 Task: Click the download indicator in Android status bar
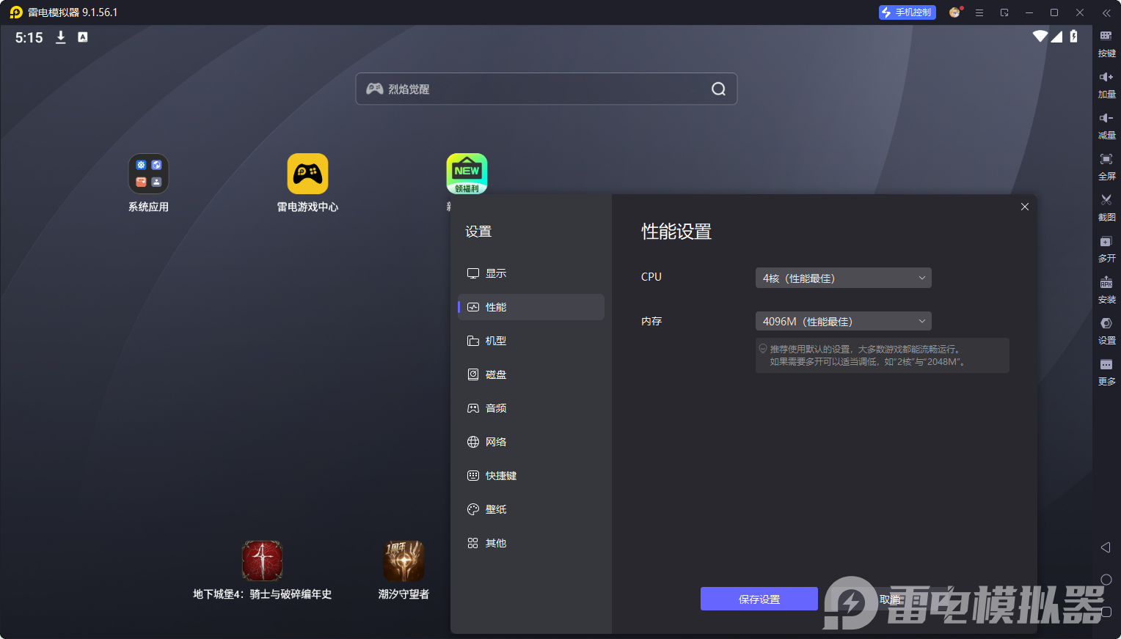coord(61,37)
